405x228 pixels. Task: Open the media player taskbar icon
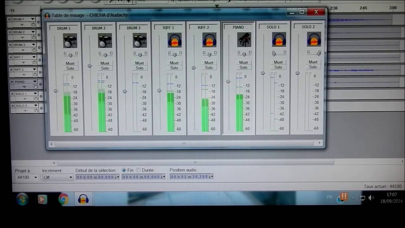(42, 199)
